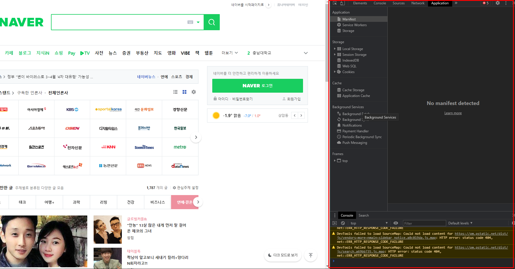Select the Application tab
The height and width of the screenshot is (269, 515).
440,3
